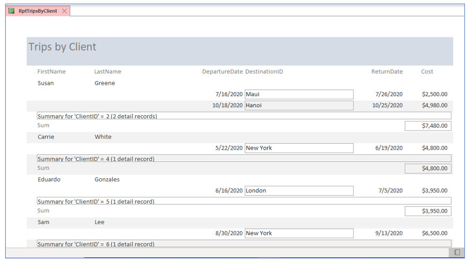The image size is (468, 261).
Task: Click the green report icon on tab
Action: click(x=11, y=11)
